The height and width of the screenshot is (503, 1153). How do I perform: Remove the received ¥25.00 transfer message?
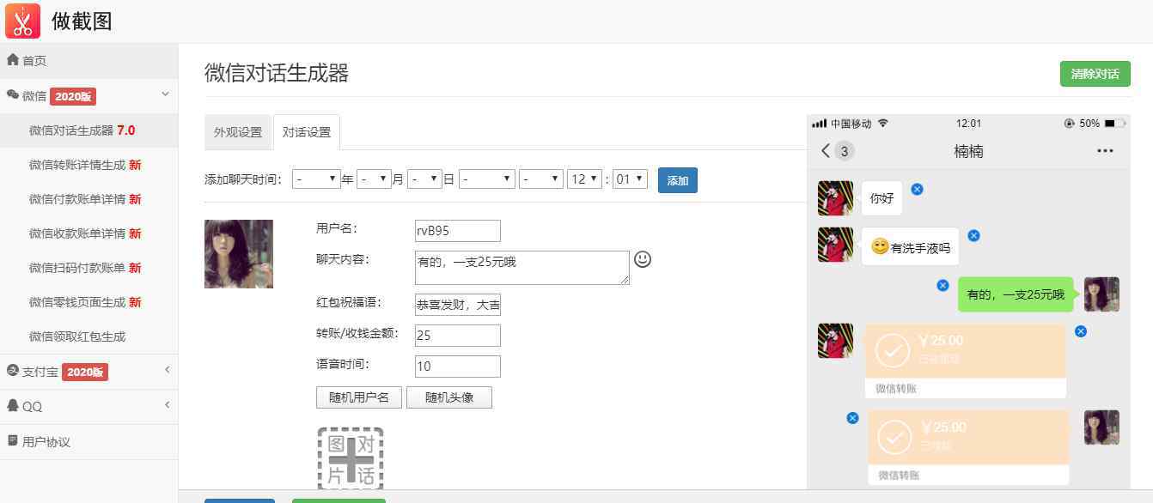(1081, 331)
